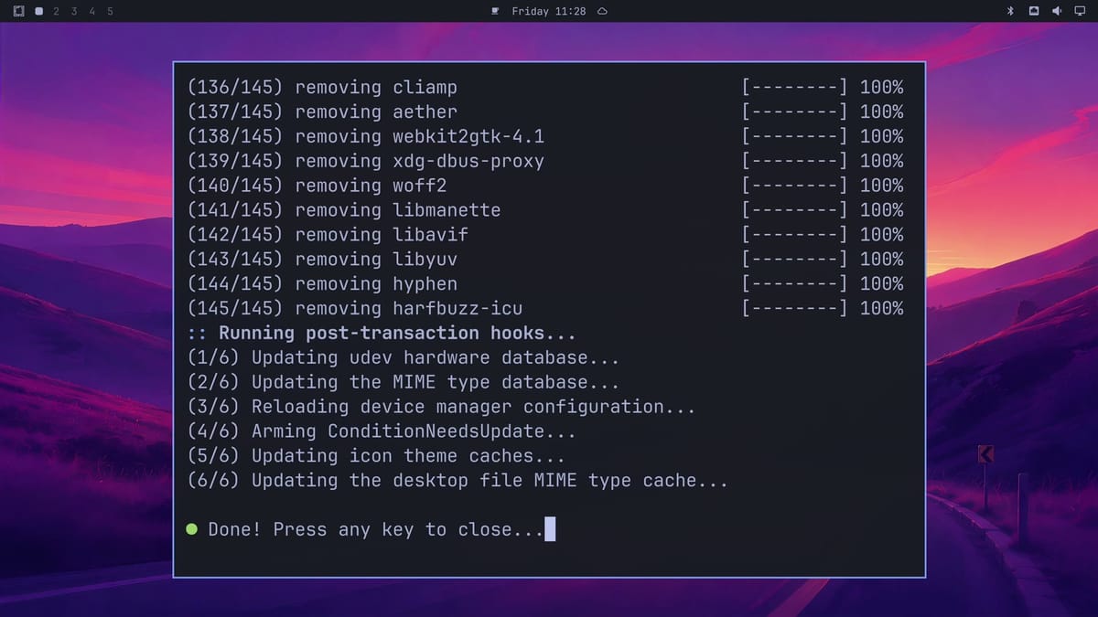Click the line "(145/145) removing harfbuzz-icu"

click(x=355, y=309)
